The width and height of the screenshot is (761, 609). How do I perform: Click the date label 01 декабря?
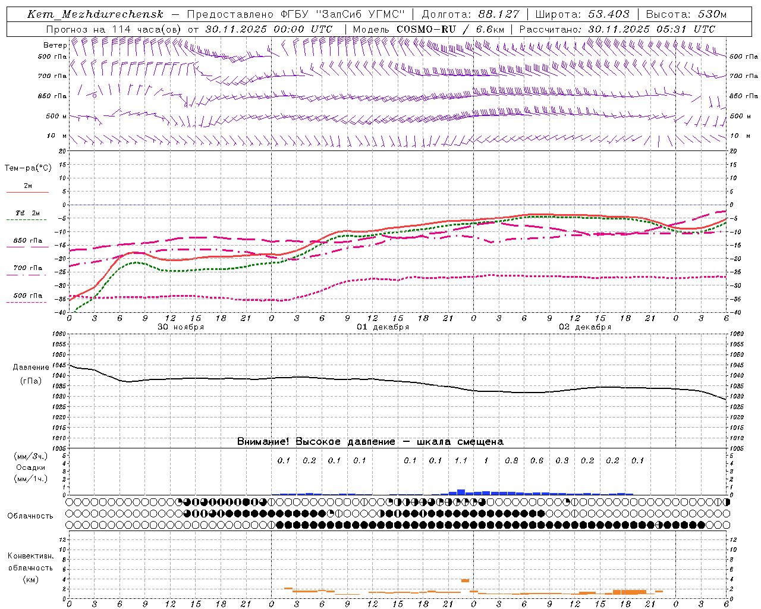tap(383, 327)
